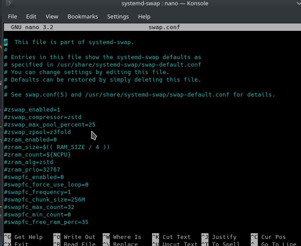Click the '^C Cur Pos' shortcut
The image size is (301, 246).
(268, 237)
